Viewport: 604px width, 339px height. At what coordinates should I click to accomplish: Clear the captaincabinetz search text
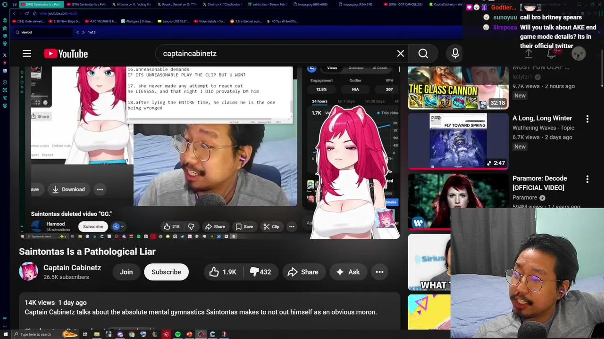point(401,54)
